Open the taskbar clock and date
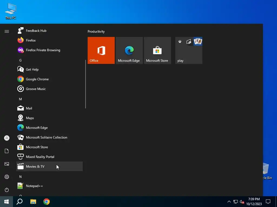 point(254,202)
